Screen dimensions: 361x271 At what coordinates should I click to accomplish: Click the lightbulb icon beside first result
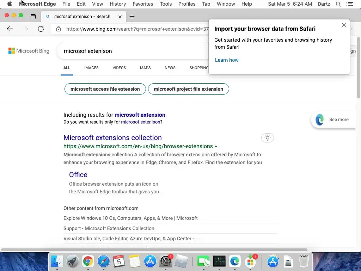pos(267,138)
